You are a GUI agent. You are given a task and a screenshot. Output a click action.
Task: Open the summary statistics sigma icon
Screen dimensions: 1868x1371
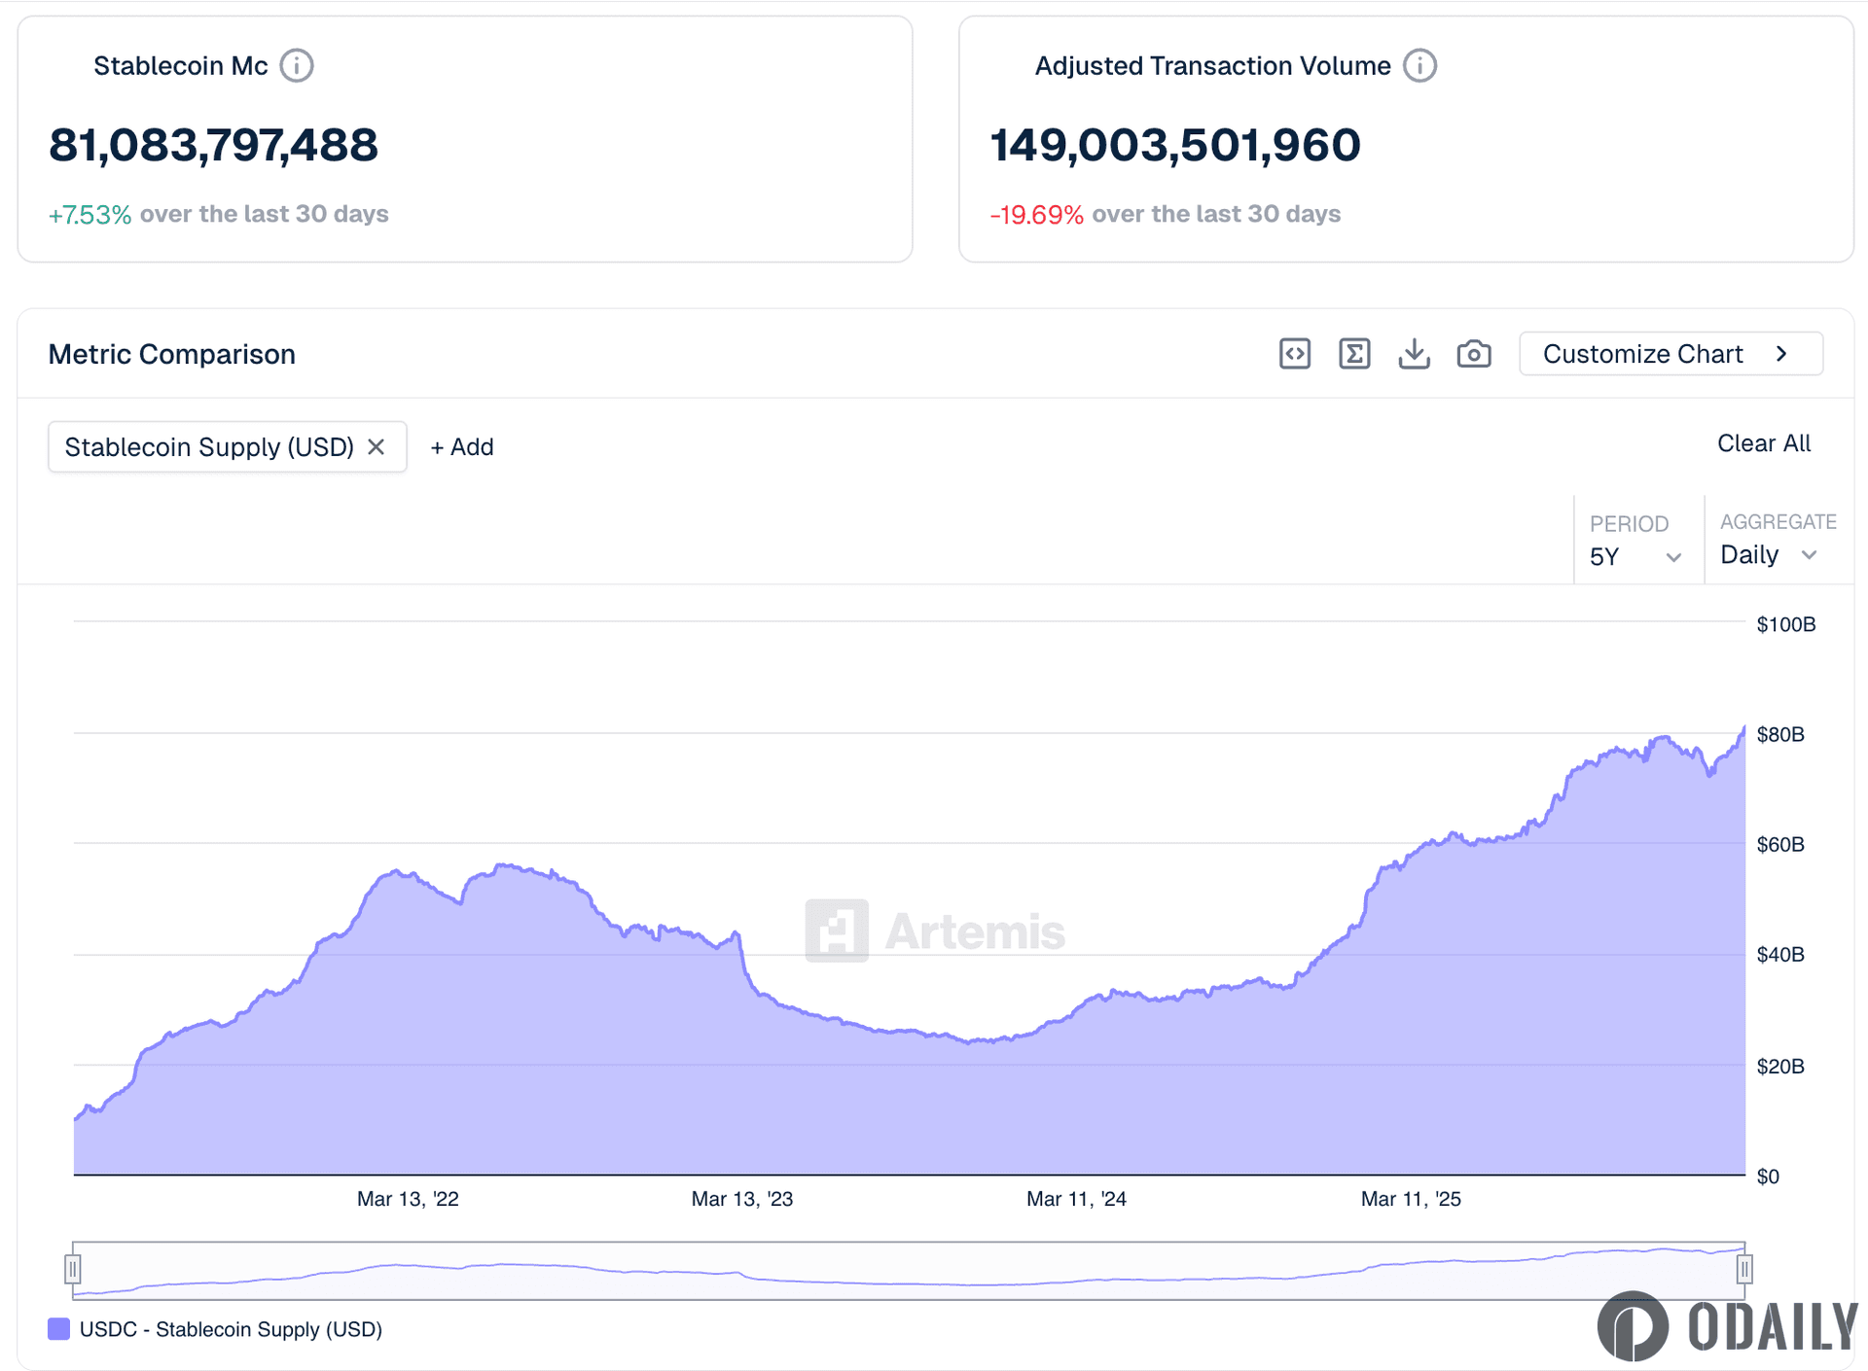click(x=1354, y=353)
